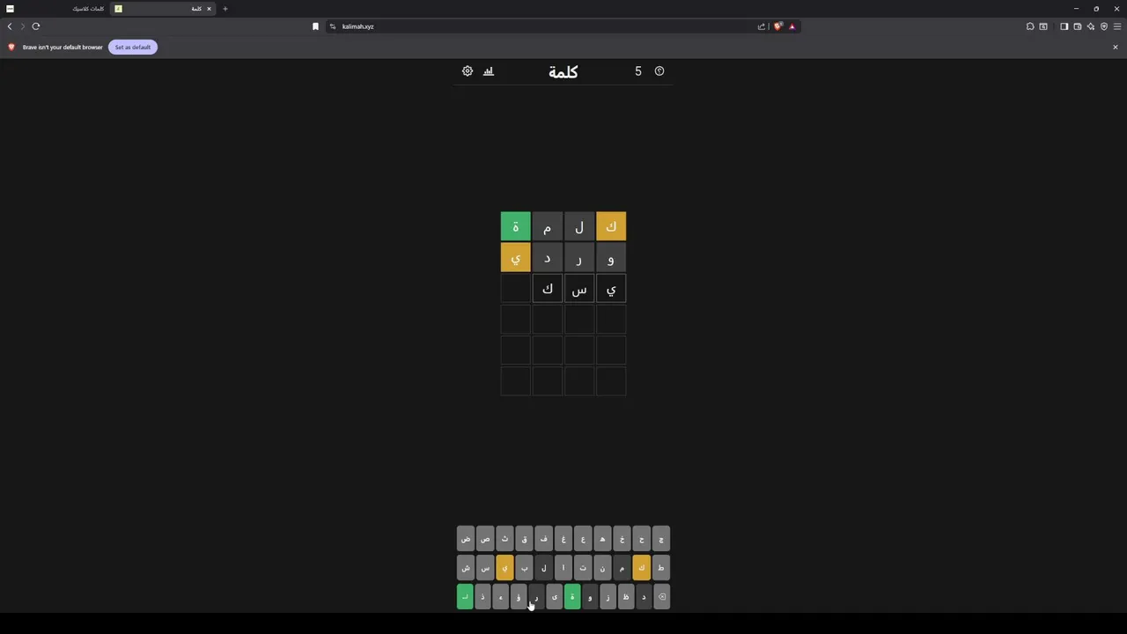Open the extensions puzzle icon
The image size is (1127, 634).
coord(1030,26)
